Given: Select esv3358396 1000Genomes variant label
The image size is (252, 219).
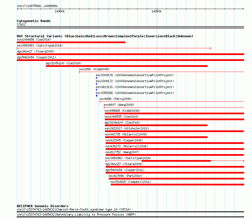Looking at the screenshot, I should pos(135,93).
